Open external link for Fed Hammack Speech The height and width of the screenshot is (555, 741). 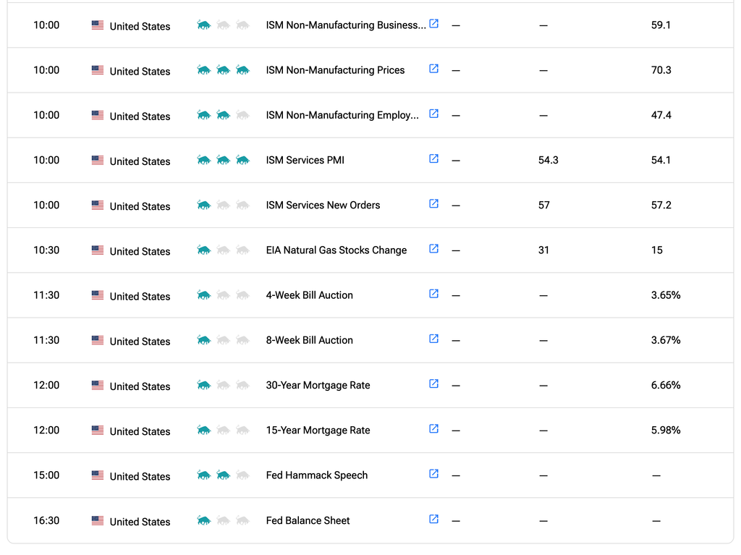point(434,474)
